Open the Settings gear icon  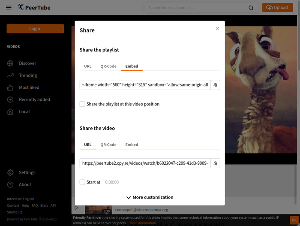(x=10, y=172)
